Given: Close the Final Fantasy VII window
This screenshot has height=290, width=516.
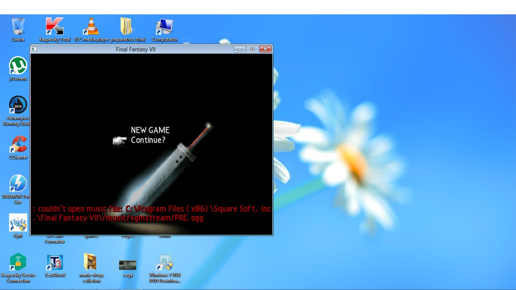Looking at the screenshot, I should [x=266, y=49].
